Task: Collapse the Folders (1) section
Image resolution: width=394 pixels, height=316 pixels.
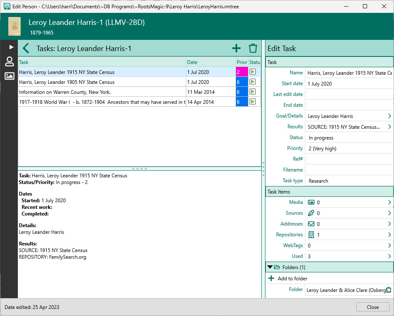Action: click(270, 267)
